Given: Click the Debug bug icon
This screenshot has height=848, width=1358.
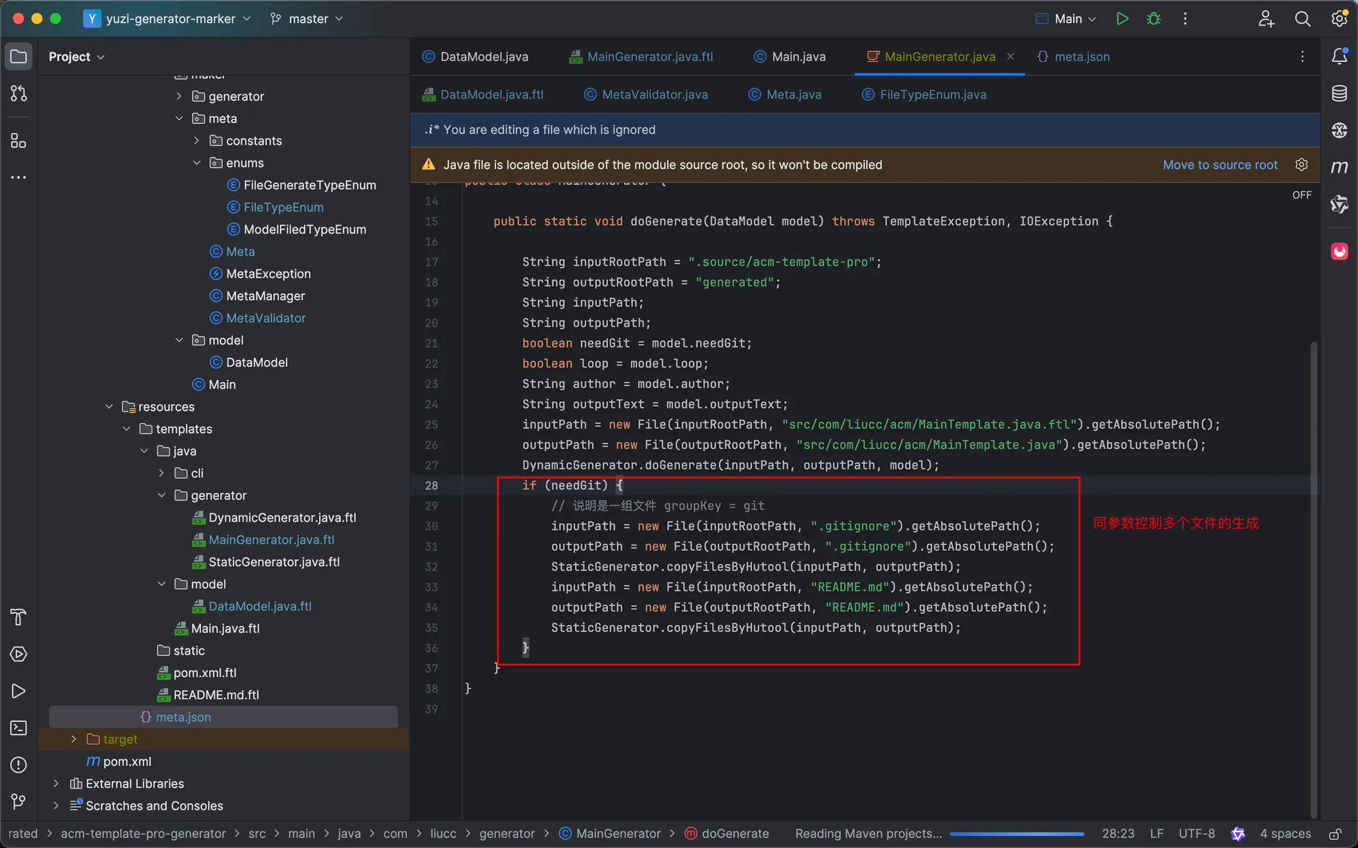Looking at the screenshot, I should (1154, 19).
